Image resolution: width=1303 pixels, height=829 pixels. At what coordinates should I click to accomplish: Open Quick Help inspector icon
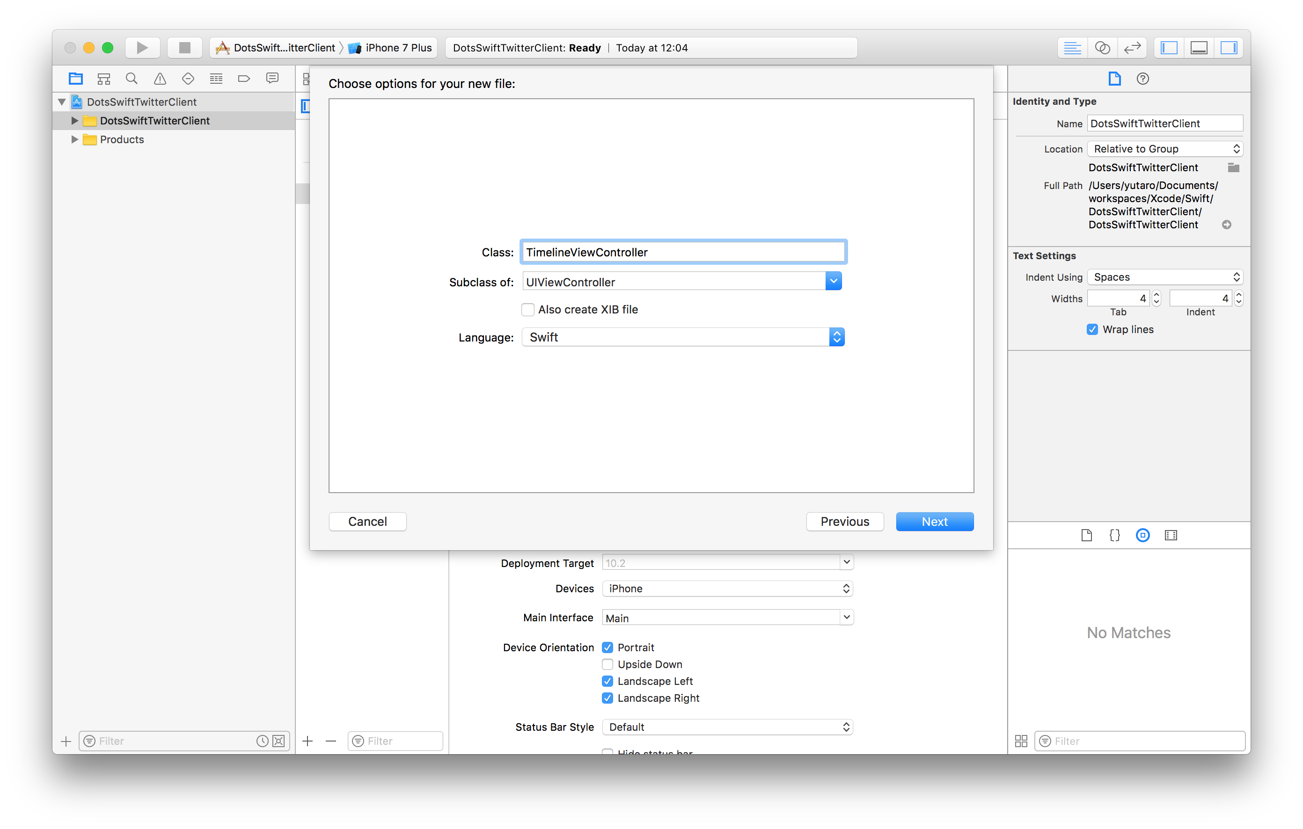click(1142, 79)
